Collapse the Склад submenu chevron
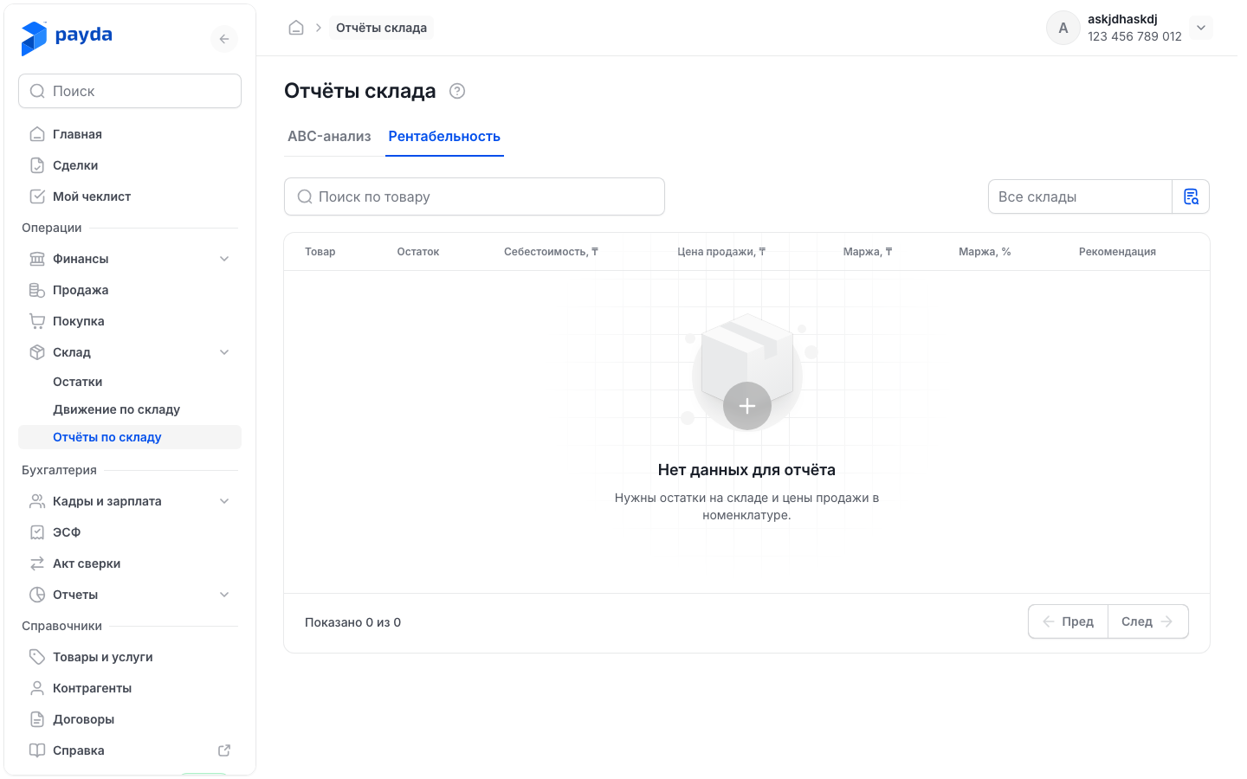 (224, 352)
